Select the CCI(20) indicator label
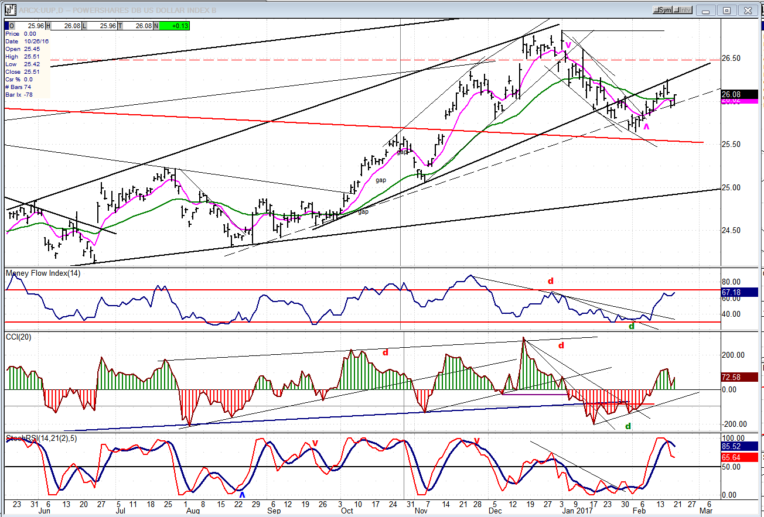764x517 pixels. tap(18, 336)
